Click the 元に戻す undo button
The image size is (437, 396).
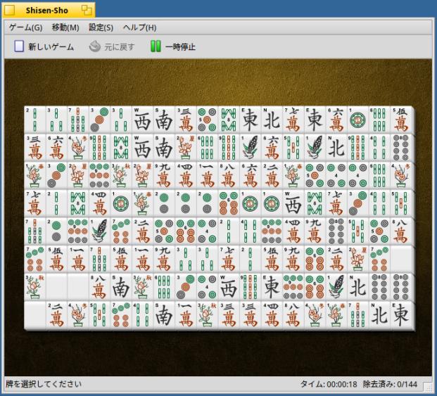pyautogui.click(x=112, y=46)
